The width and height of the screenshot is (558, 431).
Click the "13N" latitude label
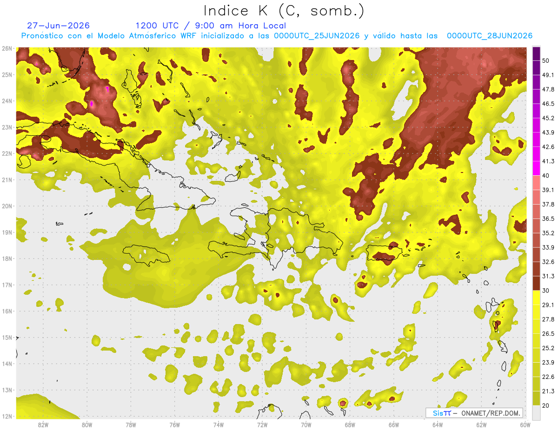[7, 390]
